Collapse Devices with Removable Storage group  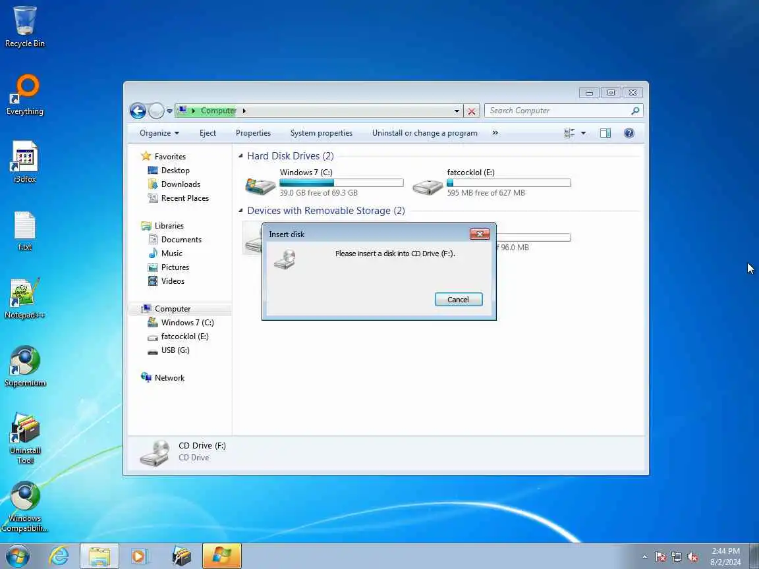click(x=240, y=211)
